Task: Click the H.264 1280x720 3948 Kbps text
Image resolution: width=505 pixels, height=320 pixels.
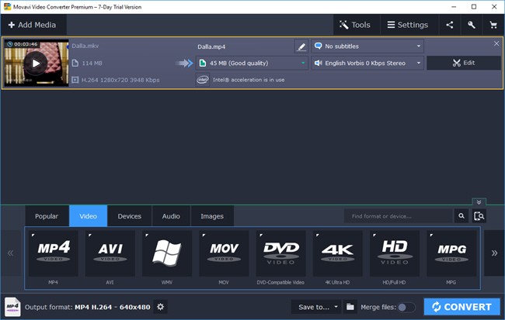Action: coord(120,80)
